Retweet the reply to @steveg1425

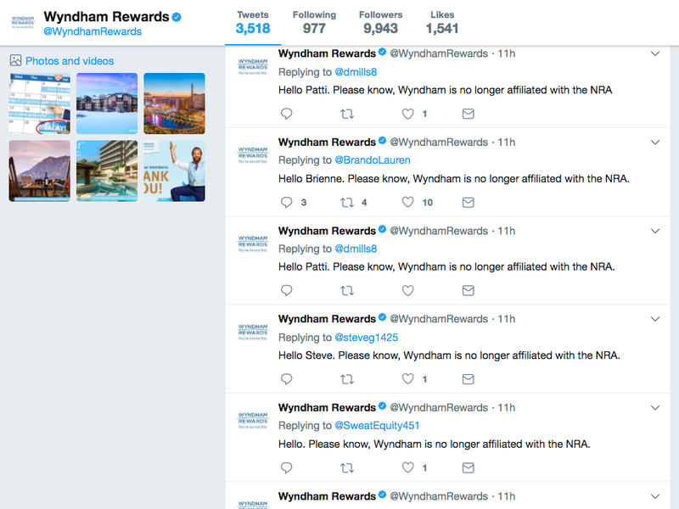(x=347, y=379)
